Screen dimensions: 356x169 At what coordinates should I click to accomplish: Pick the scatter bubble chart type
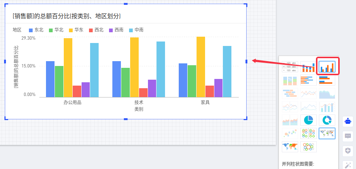(290, 133)
